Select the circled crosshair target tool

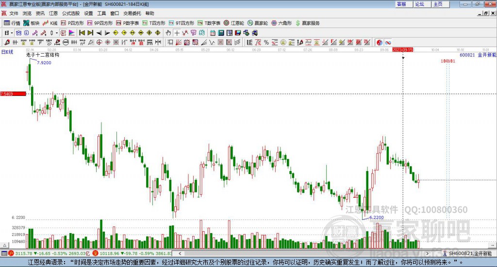pyautogui.click(x=99, y=42)
